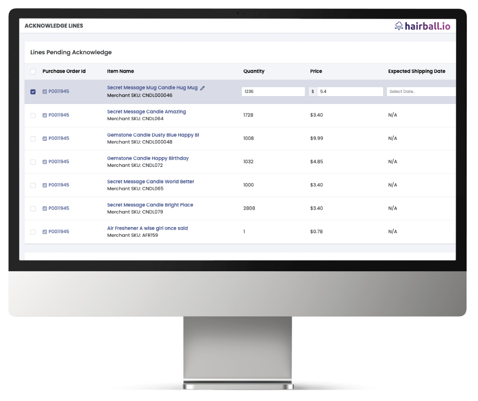The width and height of the screenshot is (478, 401).
Task: Click the P0011945 link in the Bright Place row
Action: [x=59, y=208]
